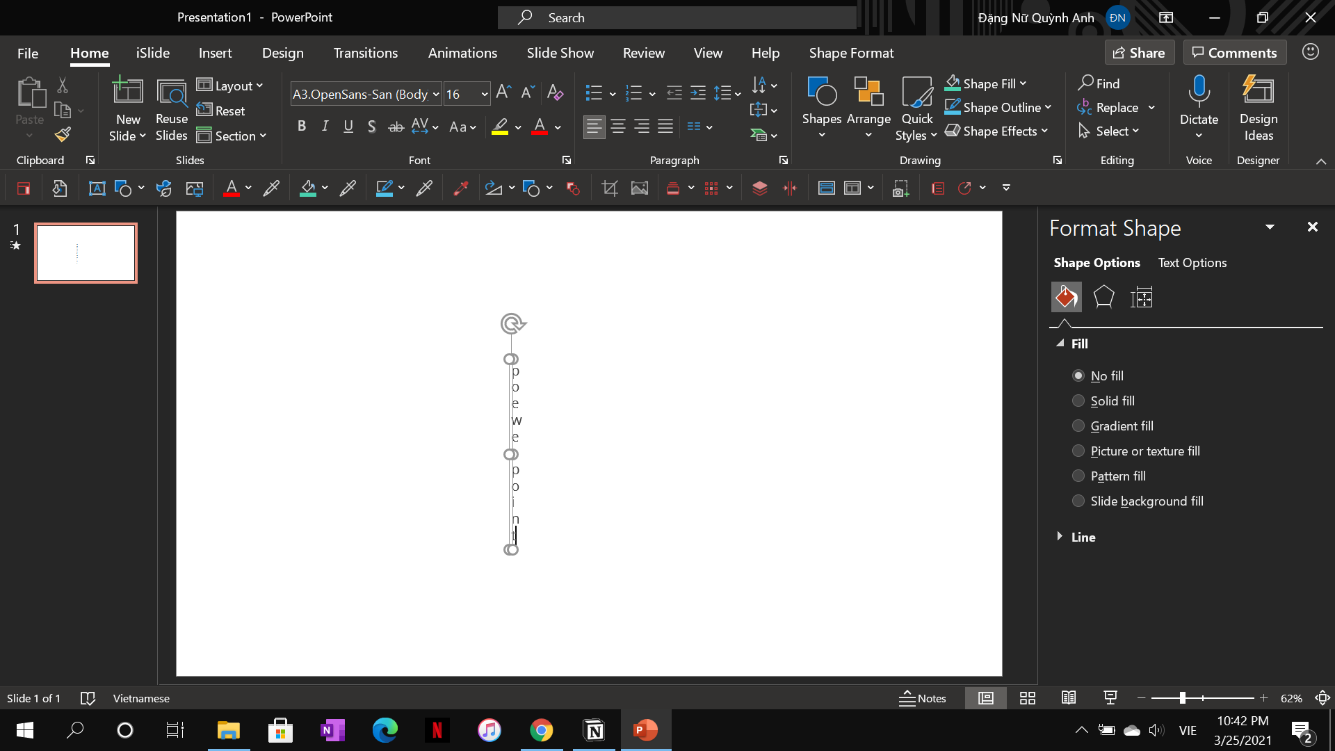Viewport: 1335px width, 751px height.
Task: Click Reuse Slides icon
Action: point(171,108)
